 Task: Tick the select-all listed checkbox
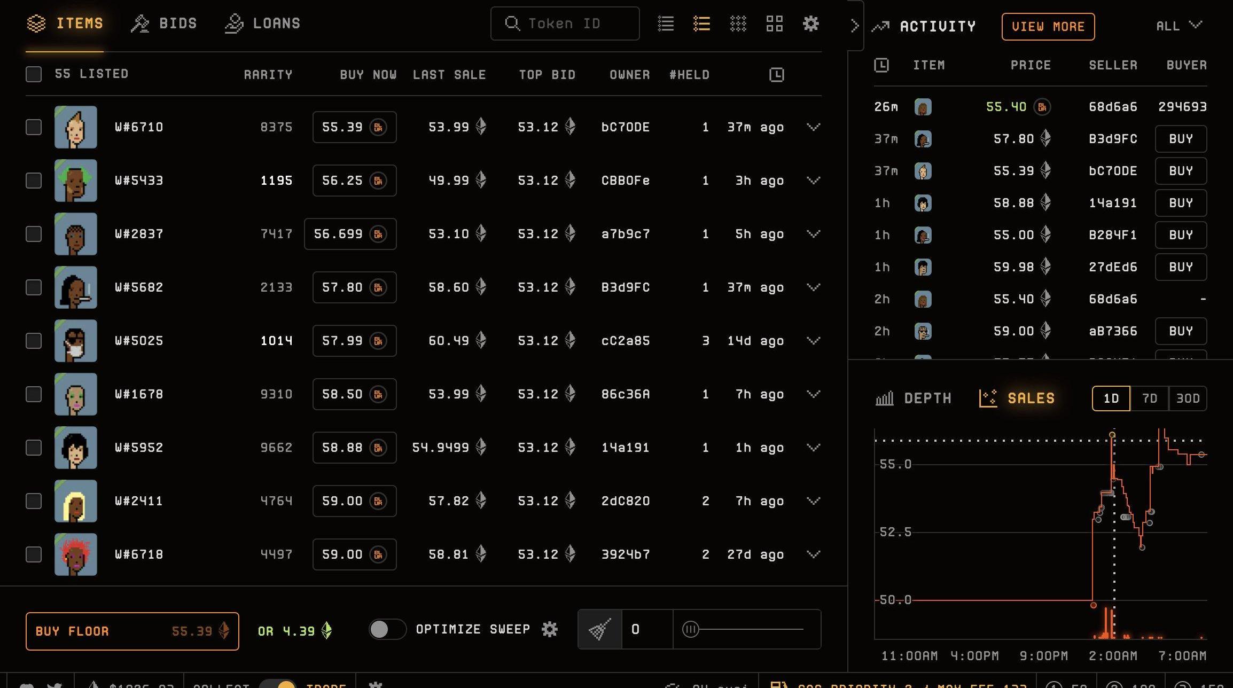[34, 74]
